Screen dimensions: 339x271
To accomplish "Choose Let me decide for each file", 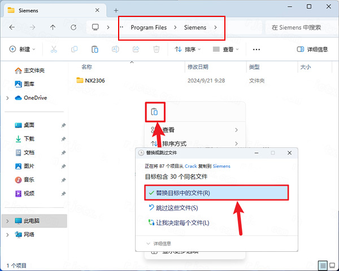I will 179,222.
